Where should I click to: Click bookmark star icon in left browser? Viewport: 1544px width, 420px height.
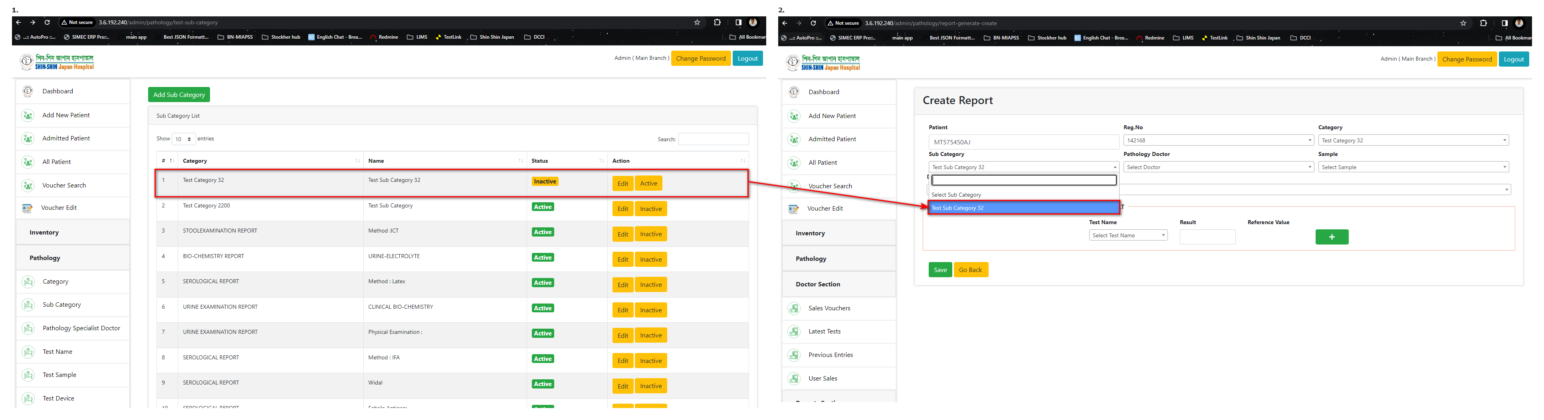697,22
